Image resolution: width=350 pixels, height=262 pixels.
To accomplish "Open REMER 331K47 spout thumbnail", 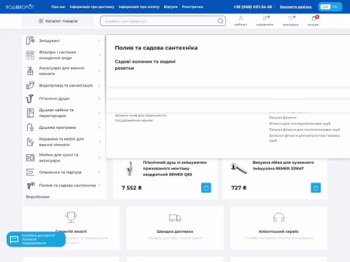I will click(x=238, y=168).
